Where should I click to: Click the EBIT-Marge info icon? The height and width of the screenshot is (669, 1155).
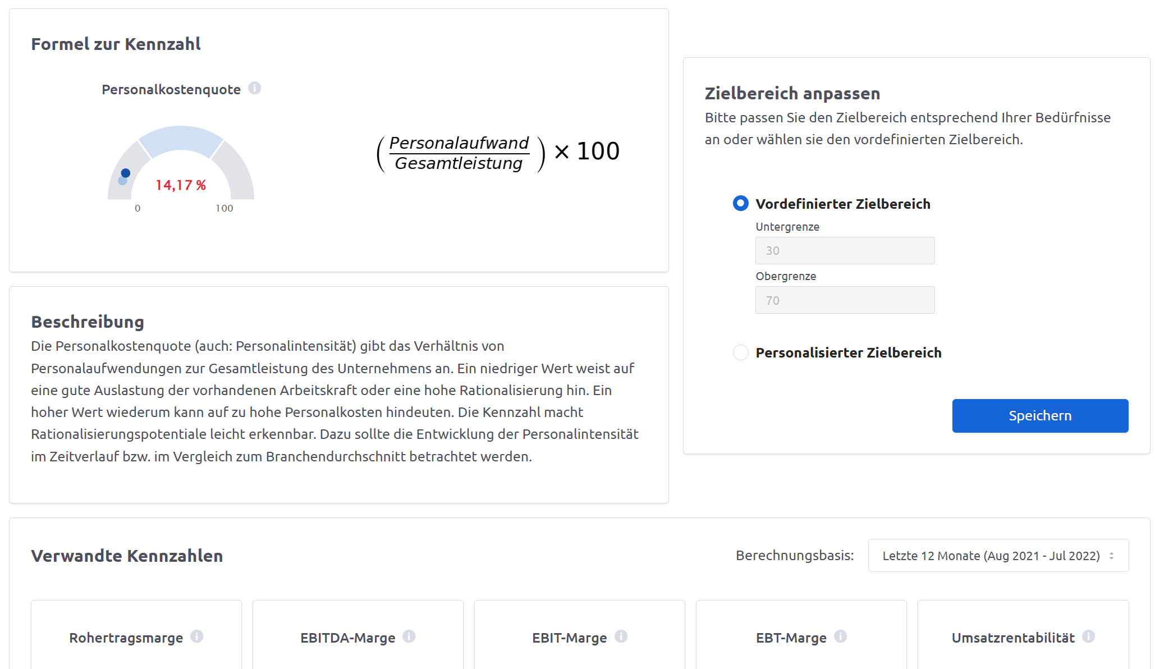[621, 637]
